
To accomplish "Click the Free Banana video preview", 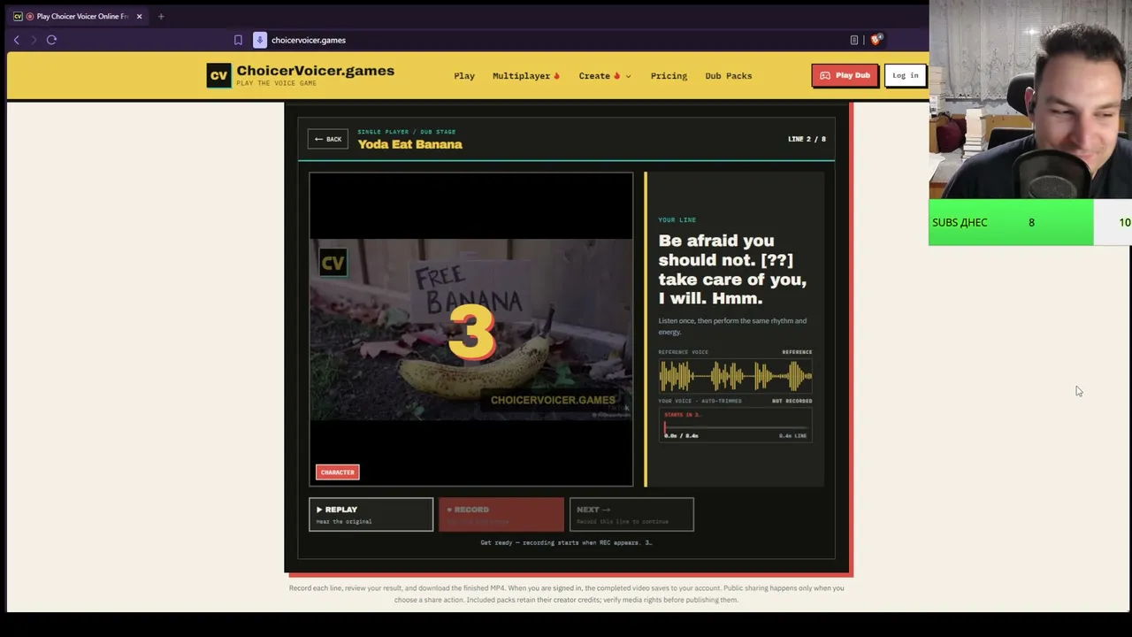I will tap(471, 329).
